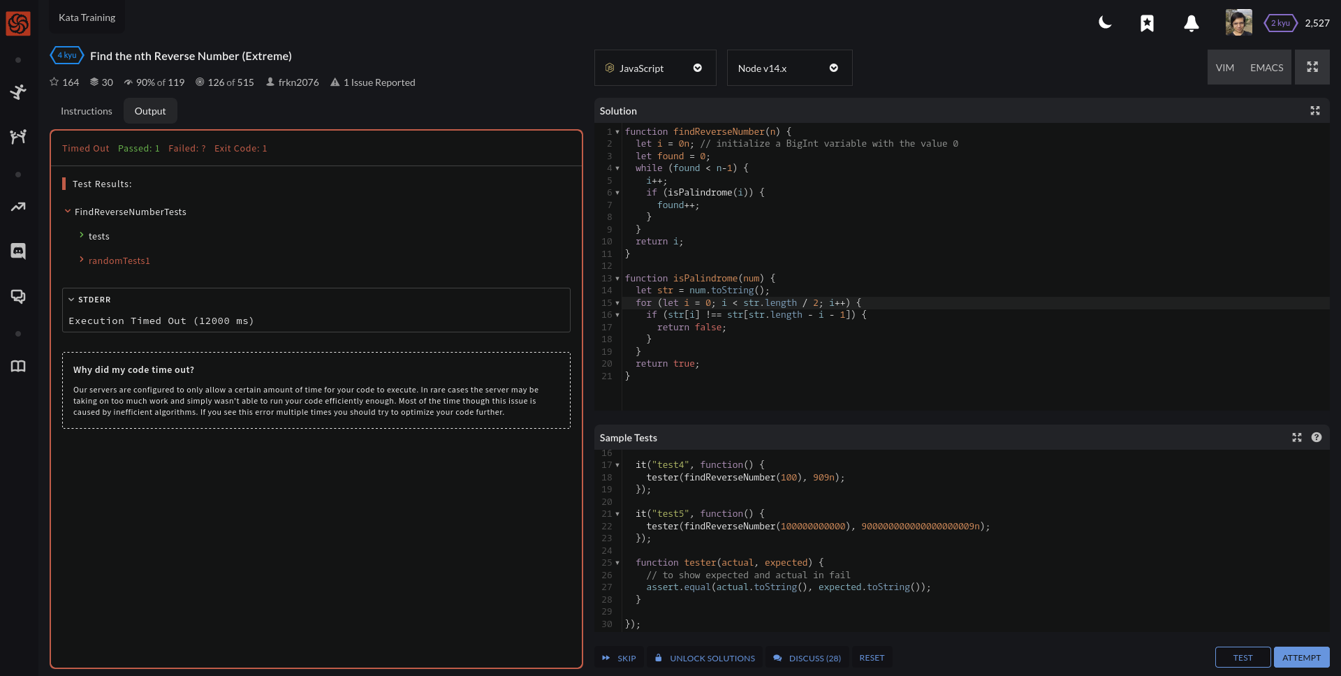Click the ATTEMPT button

tap(1300, 658)
